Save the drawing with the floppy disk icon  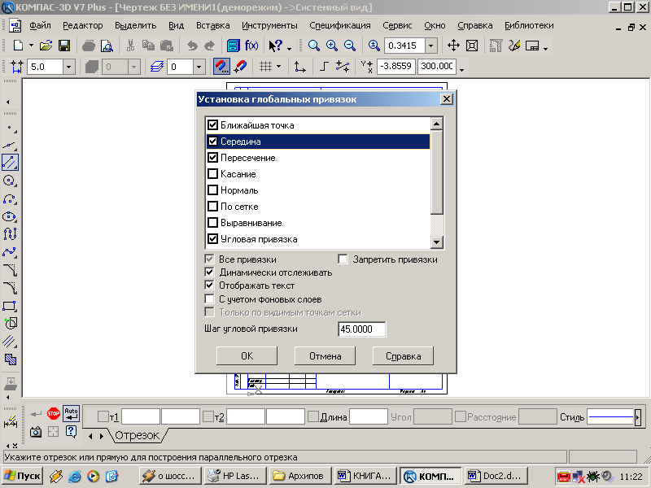coord(64,46)
